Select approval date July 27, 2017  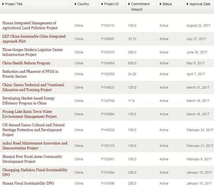coord(196,39)
